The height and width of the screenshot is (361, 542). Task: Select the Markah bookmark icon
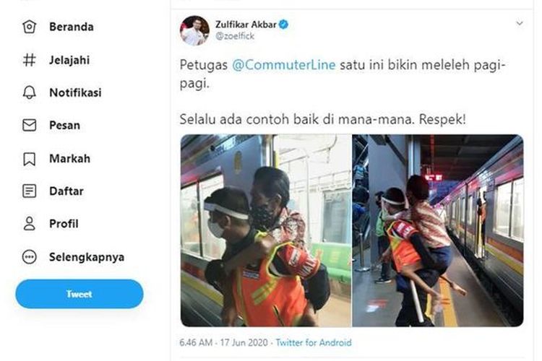coord(30,159)
